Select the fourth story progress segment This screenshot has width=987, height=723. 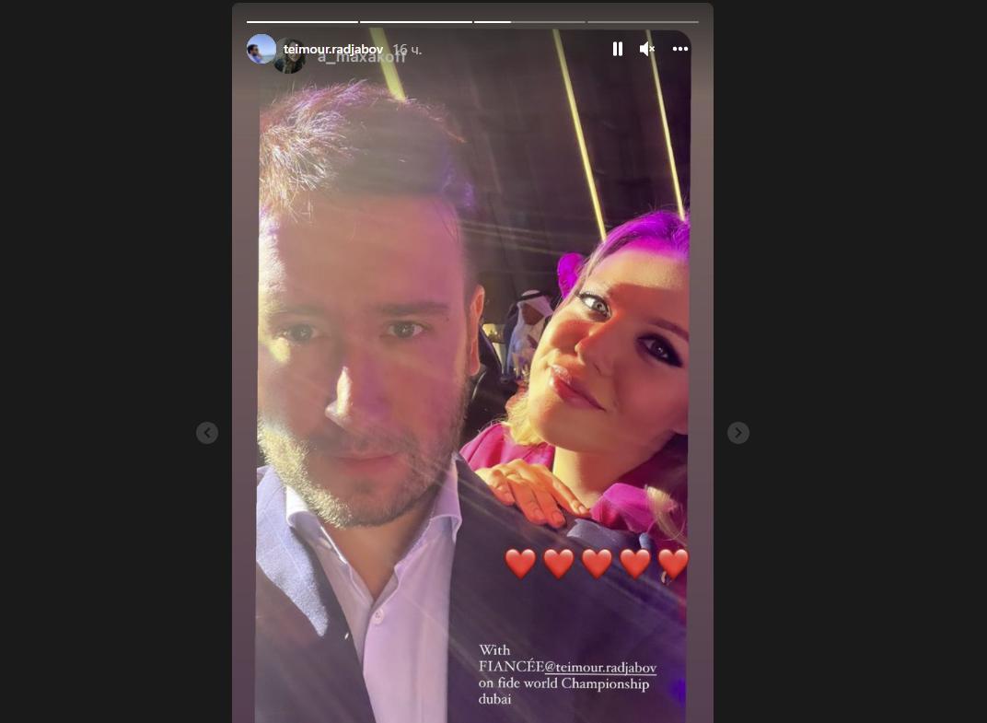[643, 22]
